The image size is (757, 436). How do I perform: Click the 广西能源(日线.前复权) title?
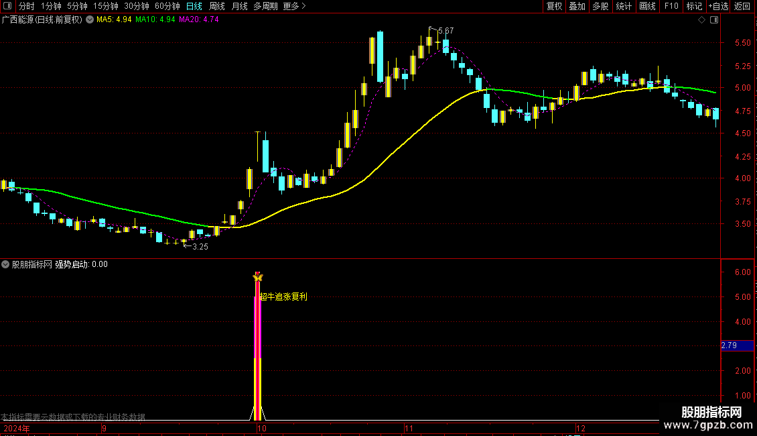[42, 20]
